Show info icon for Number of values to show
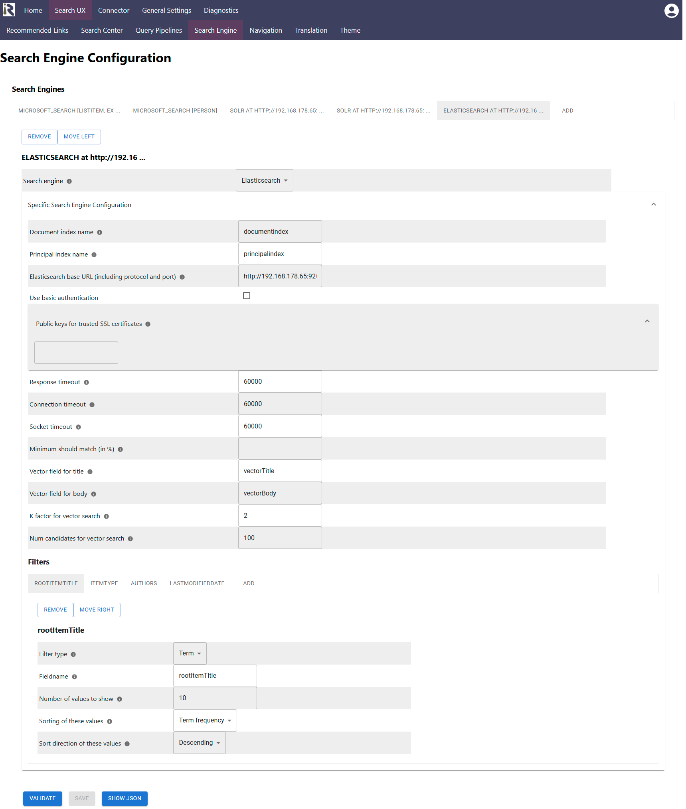The height and width of the screenshot is (809, 686). (120, 699)
